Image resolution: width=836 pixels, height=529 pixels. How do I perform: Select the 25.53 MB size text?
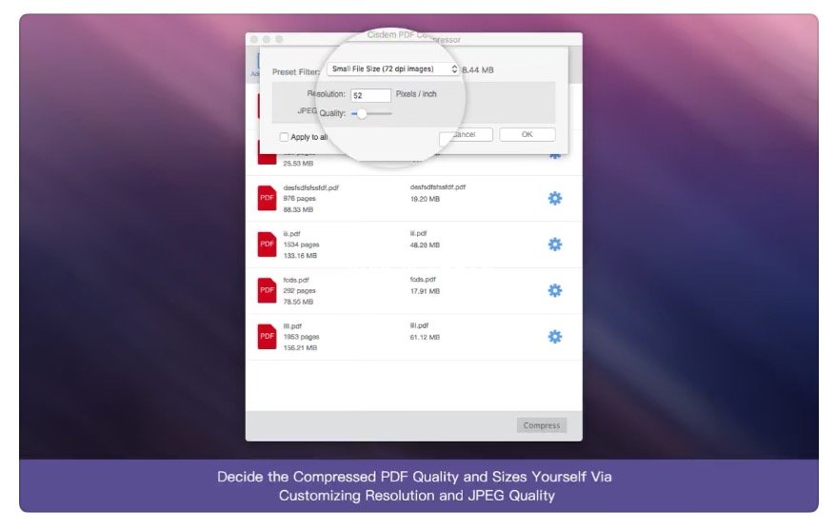point(298,164)
